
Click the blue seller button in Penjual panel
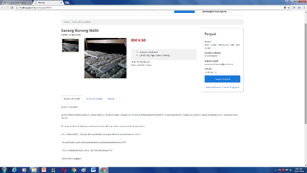pos(222,79)
